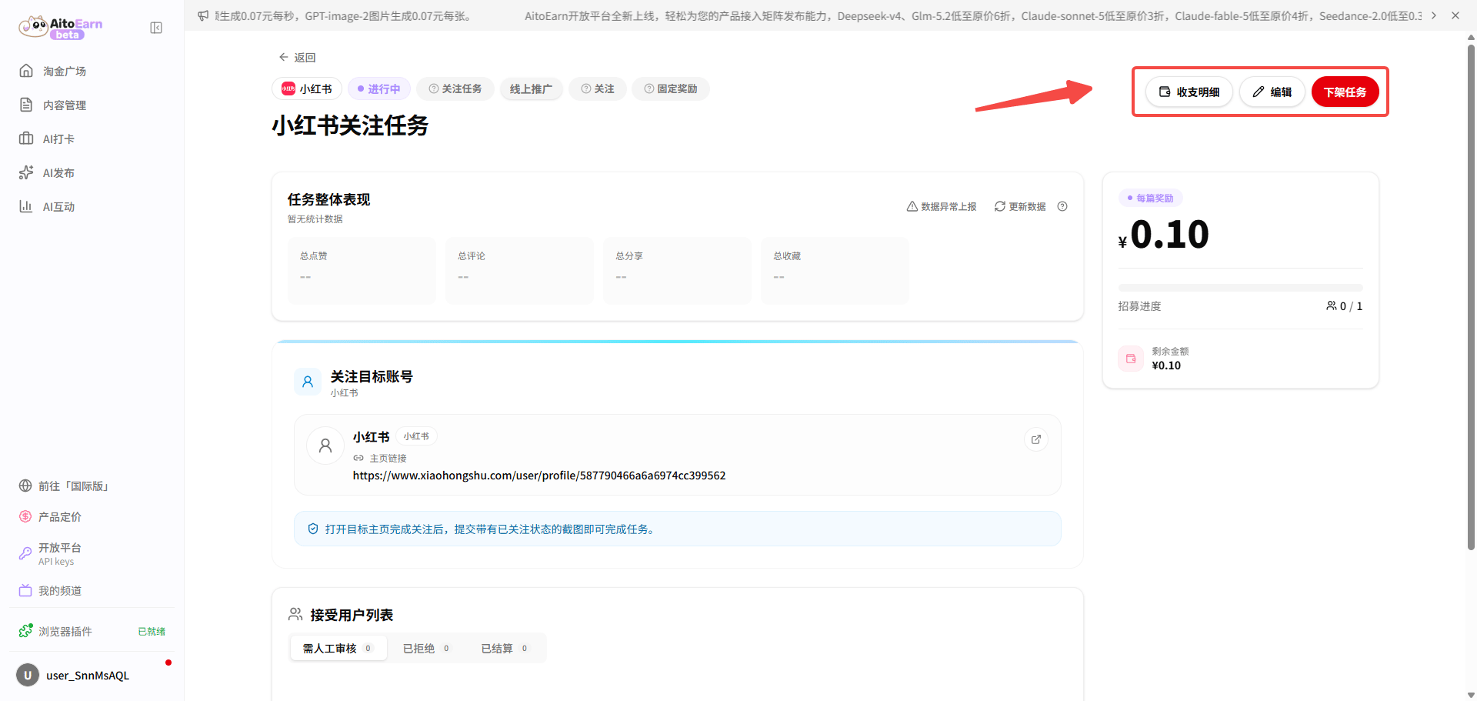Screen dimensions: 1477x701
Task: Click the 小红书 account avatar
Action: pos(325,446)
